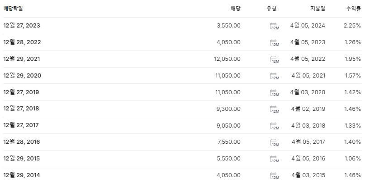This screenshot has height=183, width=365.
Task: Click the 12M icon in the 2022 row
Action: coord(275,43)
